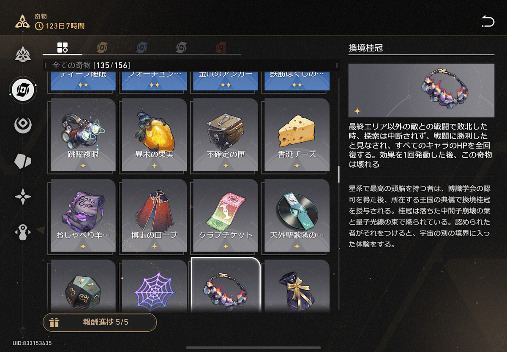
Task: Switch to the red curio filter tab
Action: tap(221, 47)
